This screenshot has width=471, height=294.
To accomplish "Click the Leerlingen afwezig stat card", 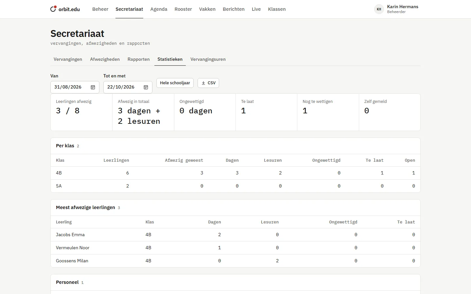I will [x=81, y=112].
